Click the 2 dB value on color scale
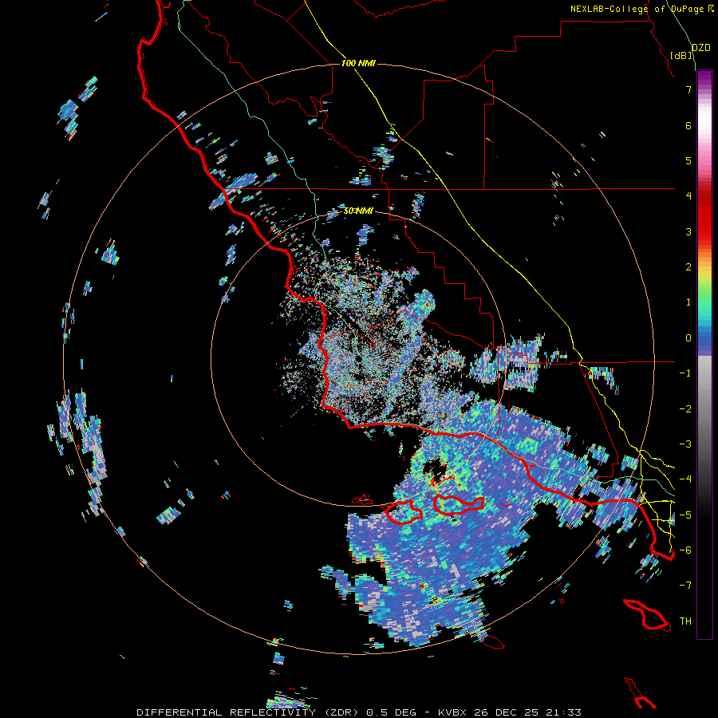Viewport: 718px width, 718px height. tap(688, 267)
